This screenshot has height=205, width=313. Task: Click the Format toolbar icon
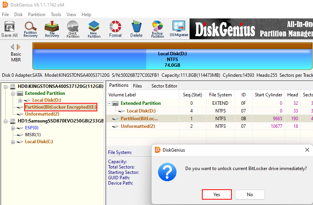click(115, 29)
